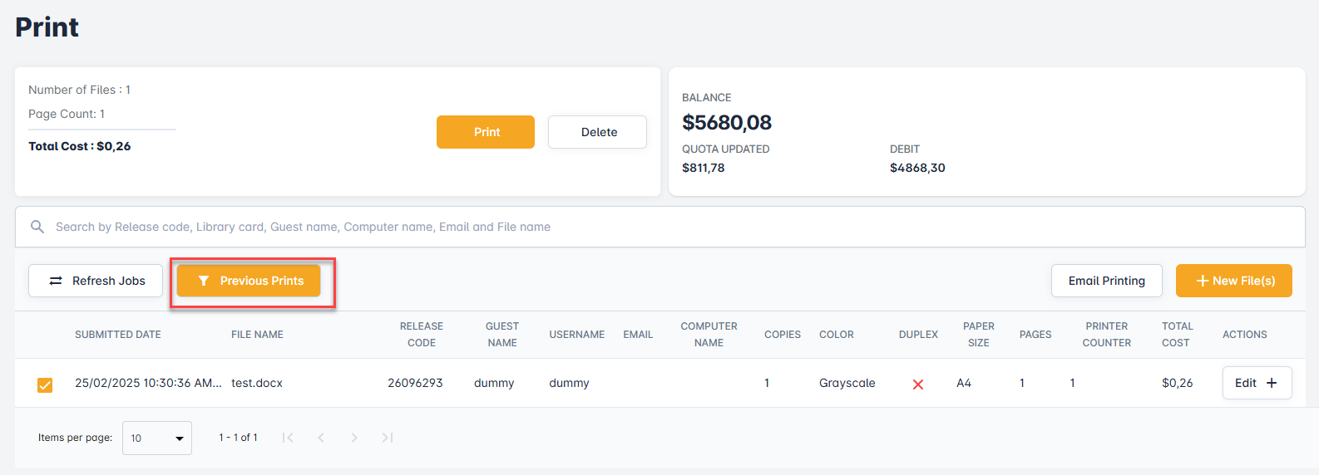This screenshot has height=475, width=1319.
Task: Sort by Submitted Date column header
Action: pos(118,335)
